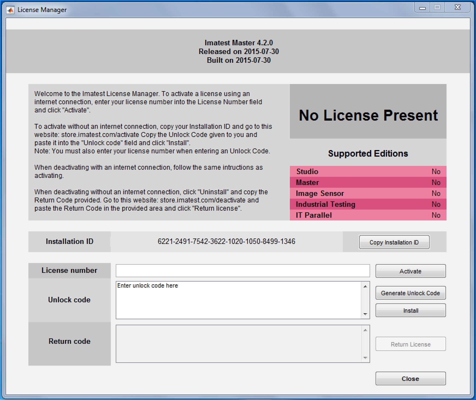Click the Return code text area
Image resolution: width=476 pixels, height=400 pixels.
point(239,344)
